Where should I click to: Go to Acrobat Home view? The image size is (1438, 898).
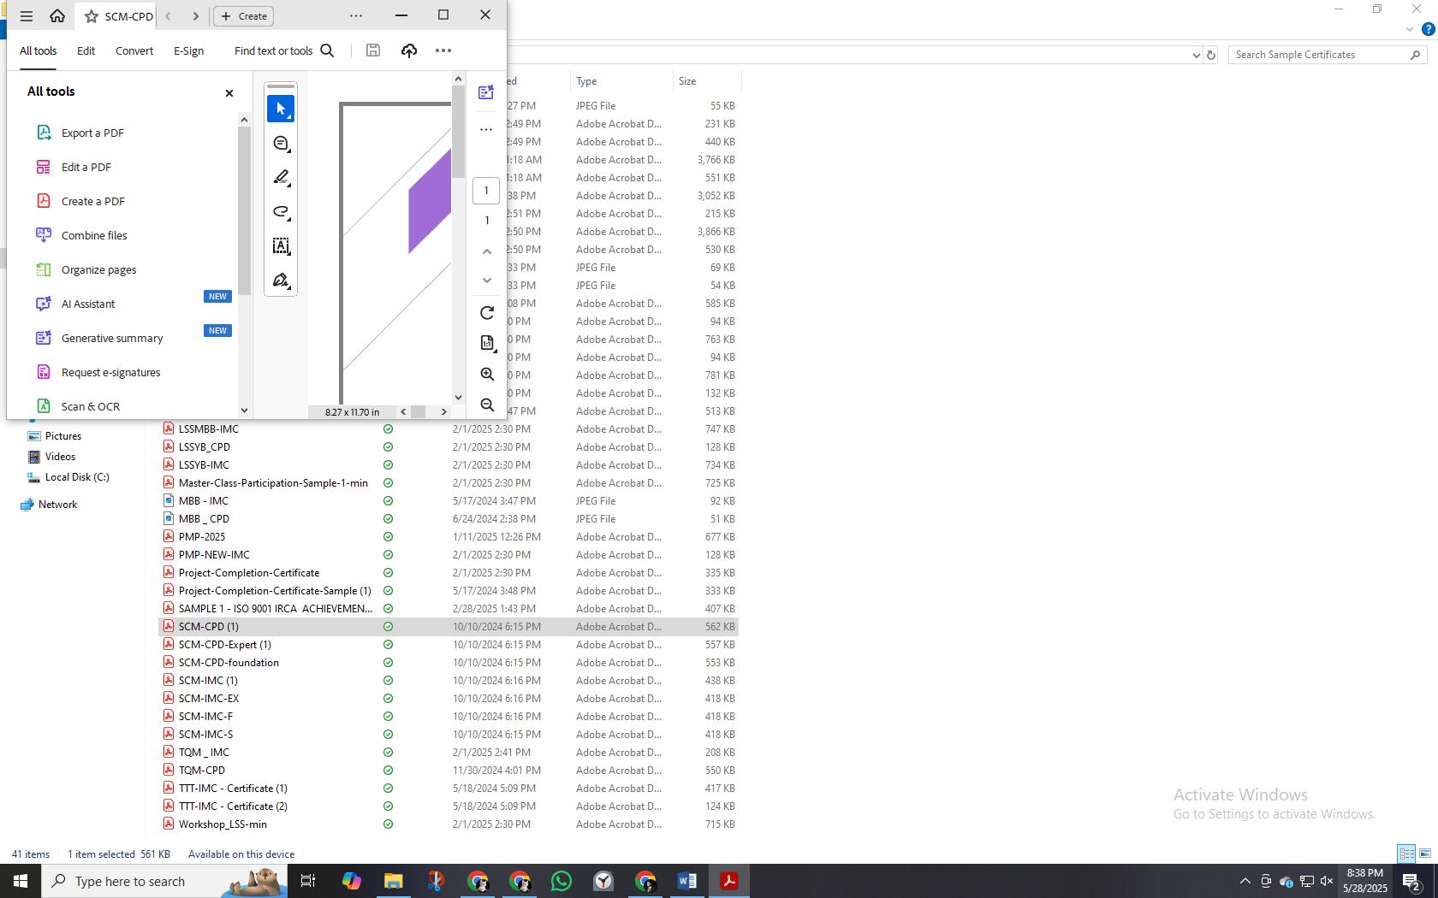click(57, 15)
